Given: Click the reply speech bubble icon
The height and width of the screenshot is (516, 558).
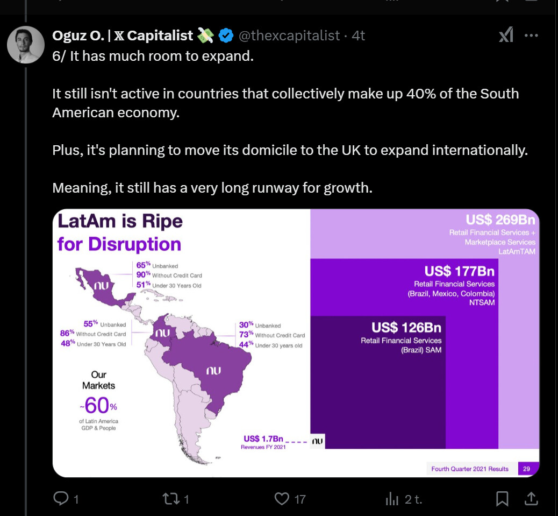Looking at the screenshot, I should (x=62, y=499).
